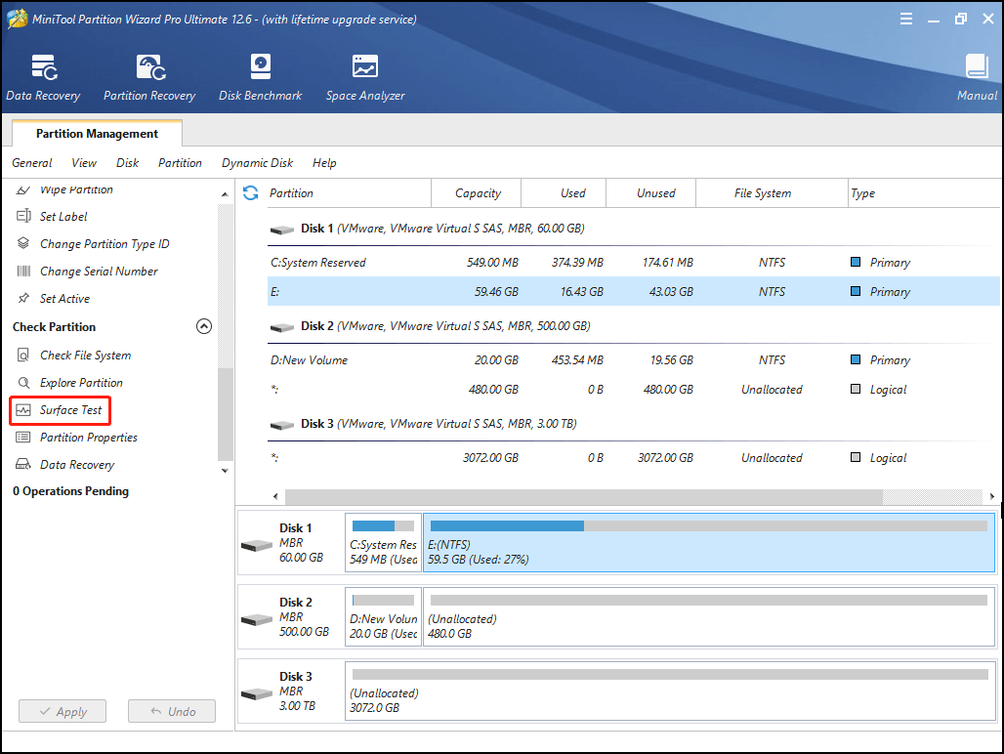Viewport: 1004px width, 754px height.
Task: Open the Help menu
Action: click(324, 162)
